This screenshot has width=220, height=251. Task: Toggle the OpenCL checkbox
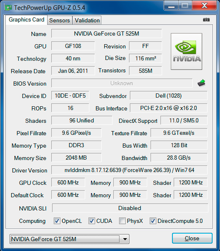(x=57, y=221)
